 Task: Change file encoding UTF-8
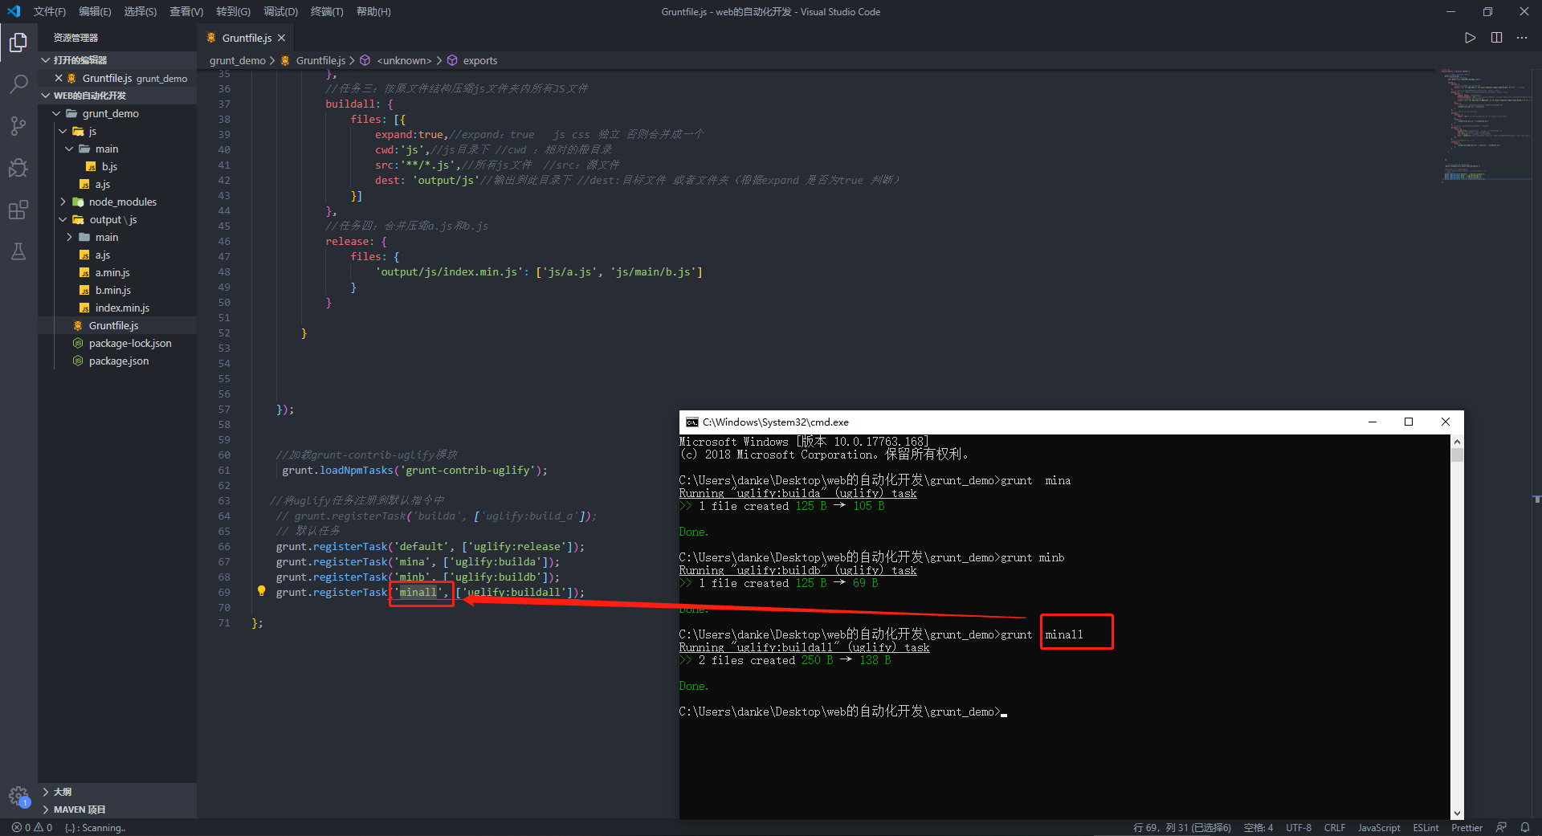point(1299,828)
